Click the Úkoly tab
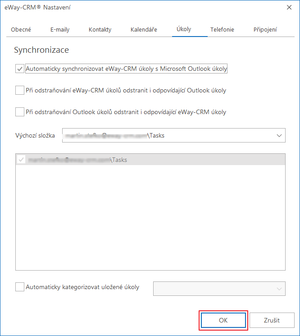Viewport: 300px width, 336px height. [x=184, y=29]
